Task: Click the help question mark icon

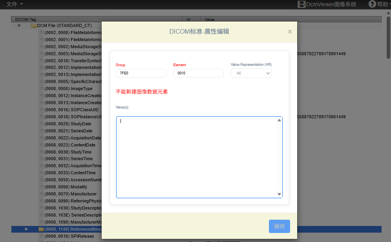Action: [x=372, y=4]
